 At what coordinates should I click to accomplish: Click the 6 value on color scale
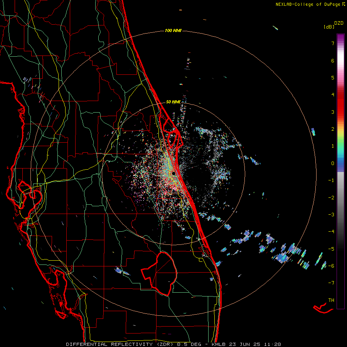[x=333, y=61]
